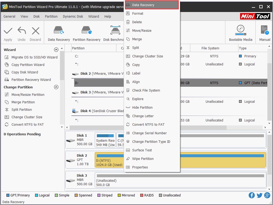This screenshot has width=273, height=205.
Task: Open the Wizard menu
Action: click(93, 17)
